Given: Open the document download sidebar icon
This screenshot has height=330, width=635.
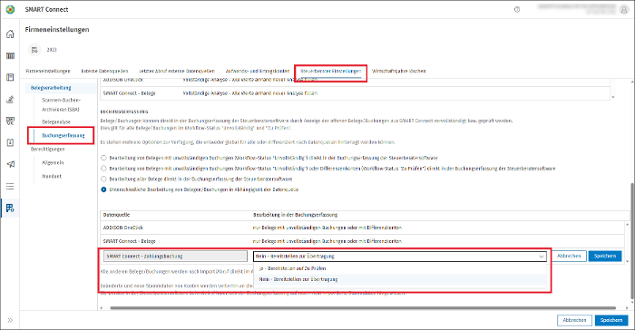Looking at the screenshot, I should pyautogui.click(x=10, y=142).
